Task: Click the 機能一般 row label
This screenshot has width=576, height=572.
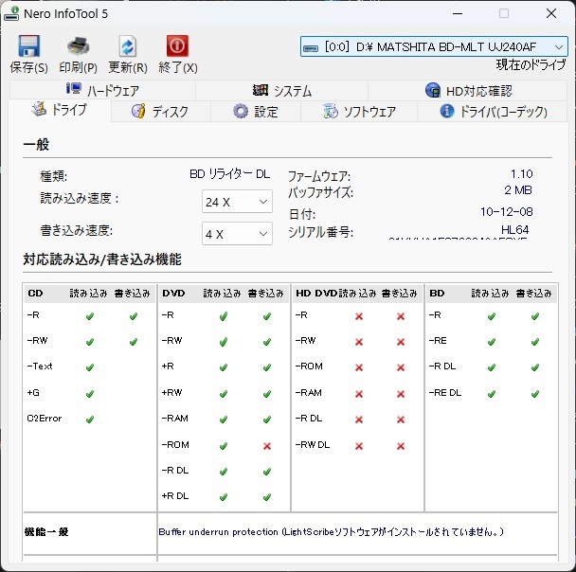Action: click(x=46, y=532)
